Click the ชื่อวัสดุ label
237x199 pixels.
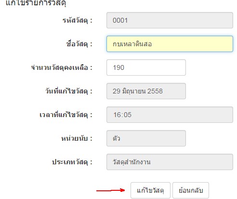[x=79, y=44]
